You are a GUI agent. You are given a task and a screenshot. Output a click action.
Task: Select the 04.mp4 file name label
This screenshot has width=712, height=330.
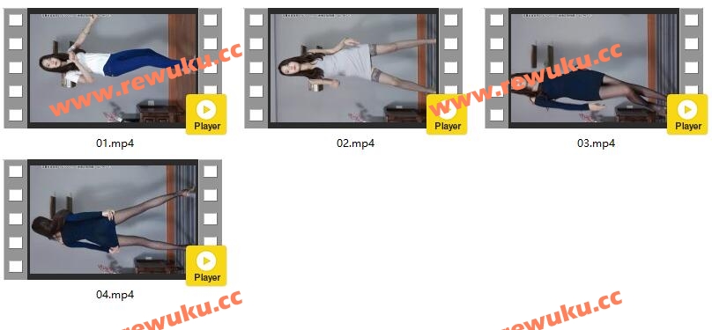115,295
